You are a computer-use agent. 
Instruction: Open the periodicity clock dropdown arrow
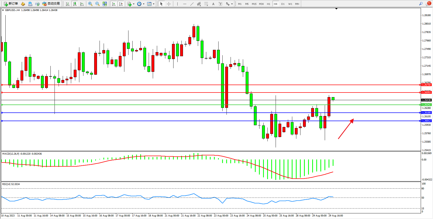(x=144, y=4)
